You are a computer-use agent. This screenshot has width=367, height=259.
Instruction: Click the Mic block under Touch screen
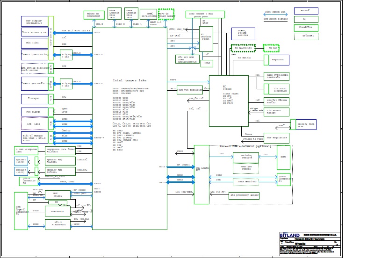[x=35, y=43]
